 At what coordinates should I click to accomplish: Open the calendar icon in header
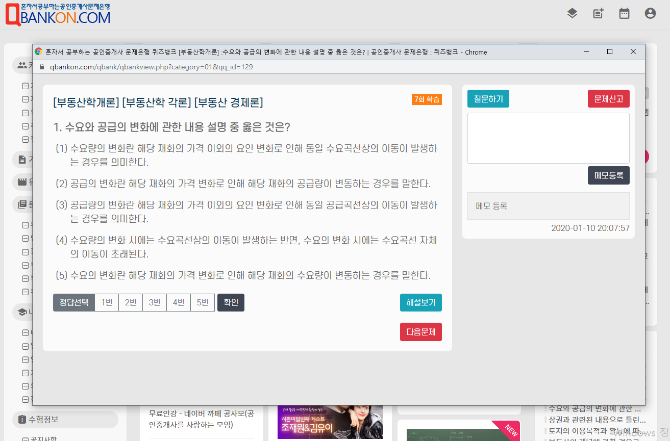pyautogui.click(x=624, y=14)
